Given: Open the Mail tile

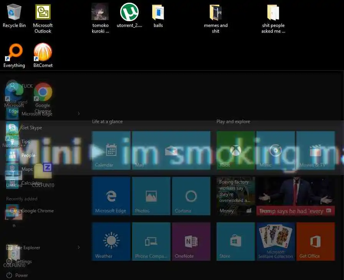Looking at the screenshot, I should pos(171,150).
